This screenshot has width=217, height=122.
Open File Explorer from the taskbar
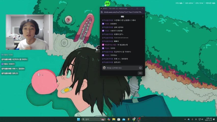click(114, 119)
